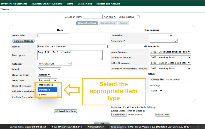Click the Update Items button
This screenshot has width=205, height=129.
click(x=163, y=115)
